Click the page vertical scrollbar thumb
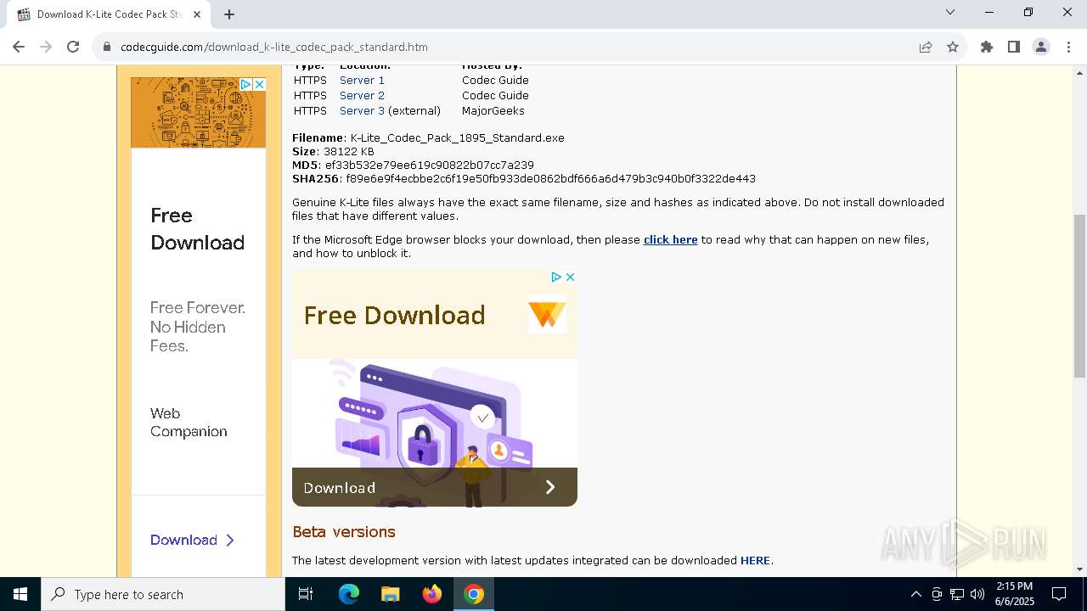This screenshot has width=1087, height=611. click(1079, 295)
